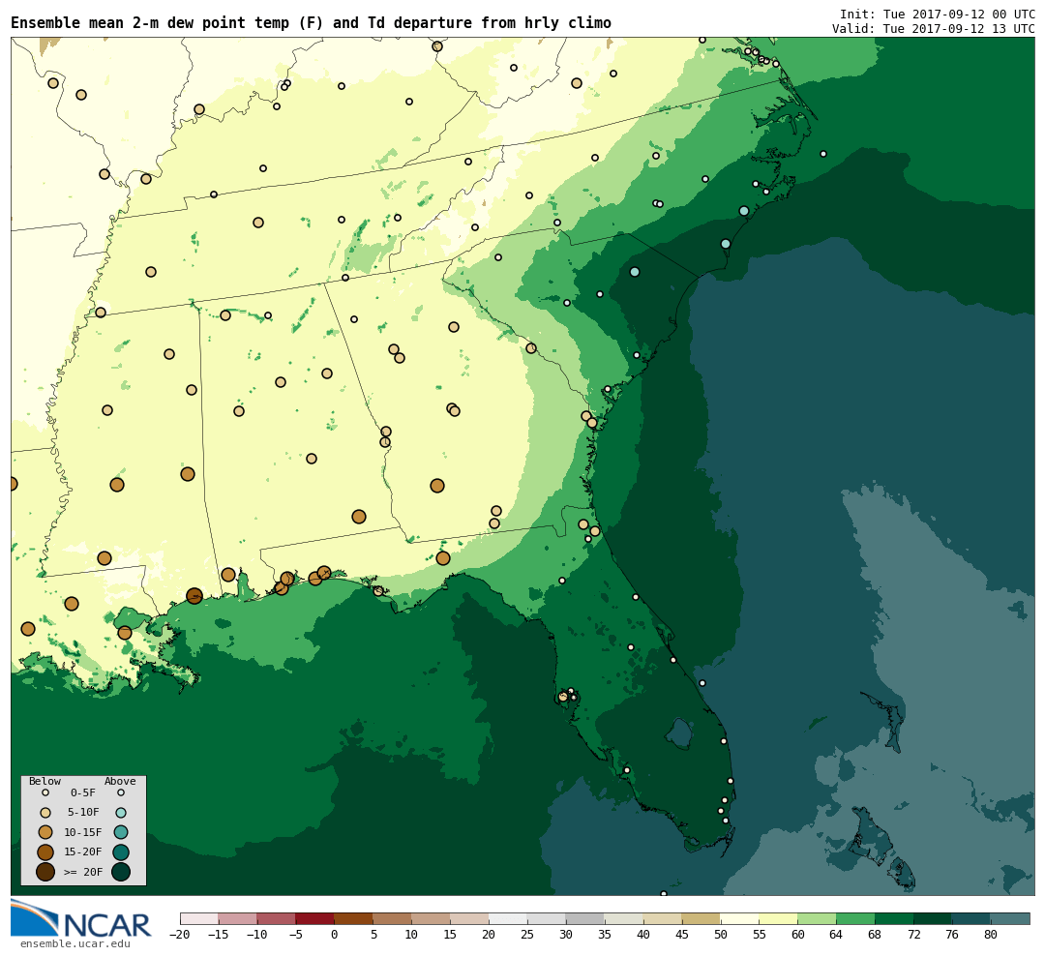
Task: Select the tan Below circle for 5-10F
Action: pyautogui.click(x=45, y=813)
